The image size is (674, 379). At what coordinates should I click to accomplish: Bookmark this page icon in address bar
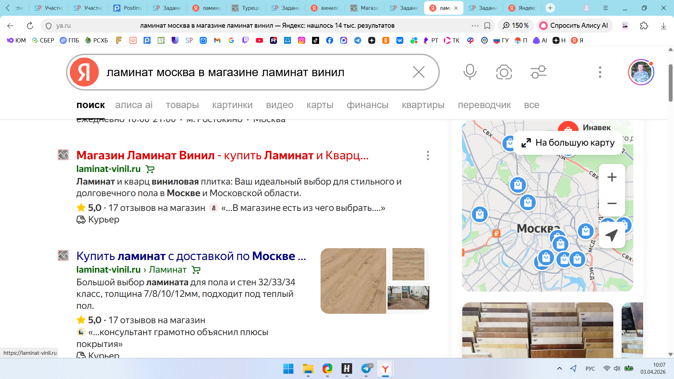point(487,26)
